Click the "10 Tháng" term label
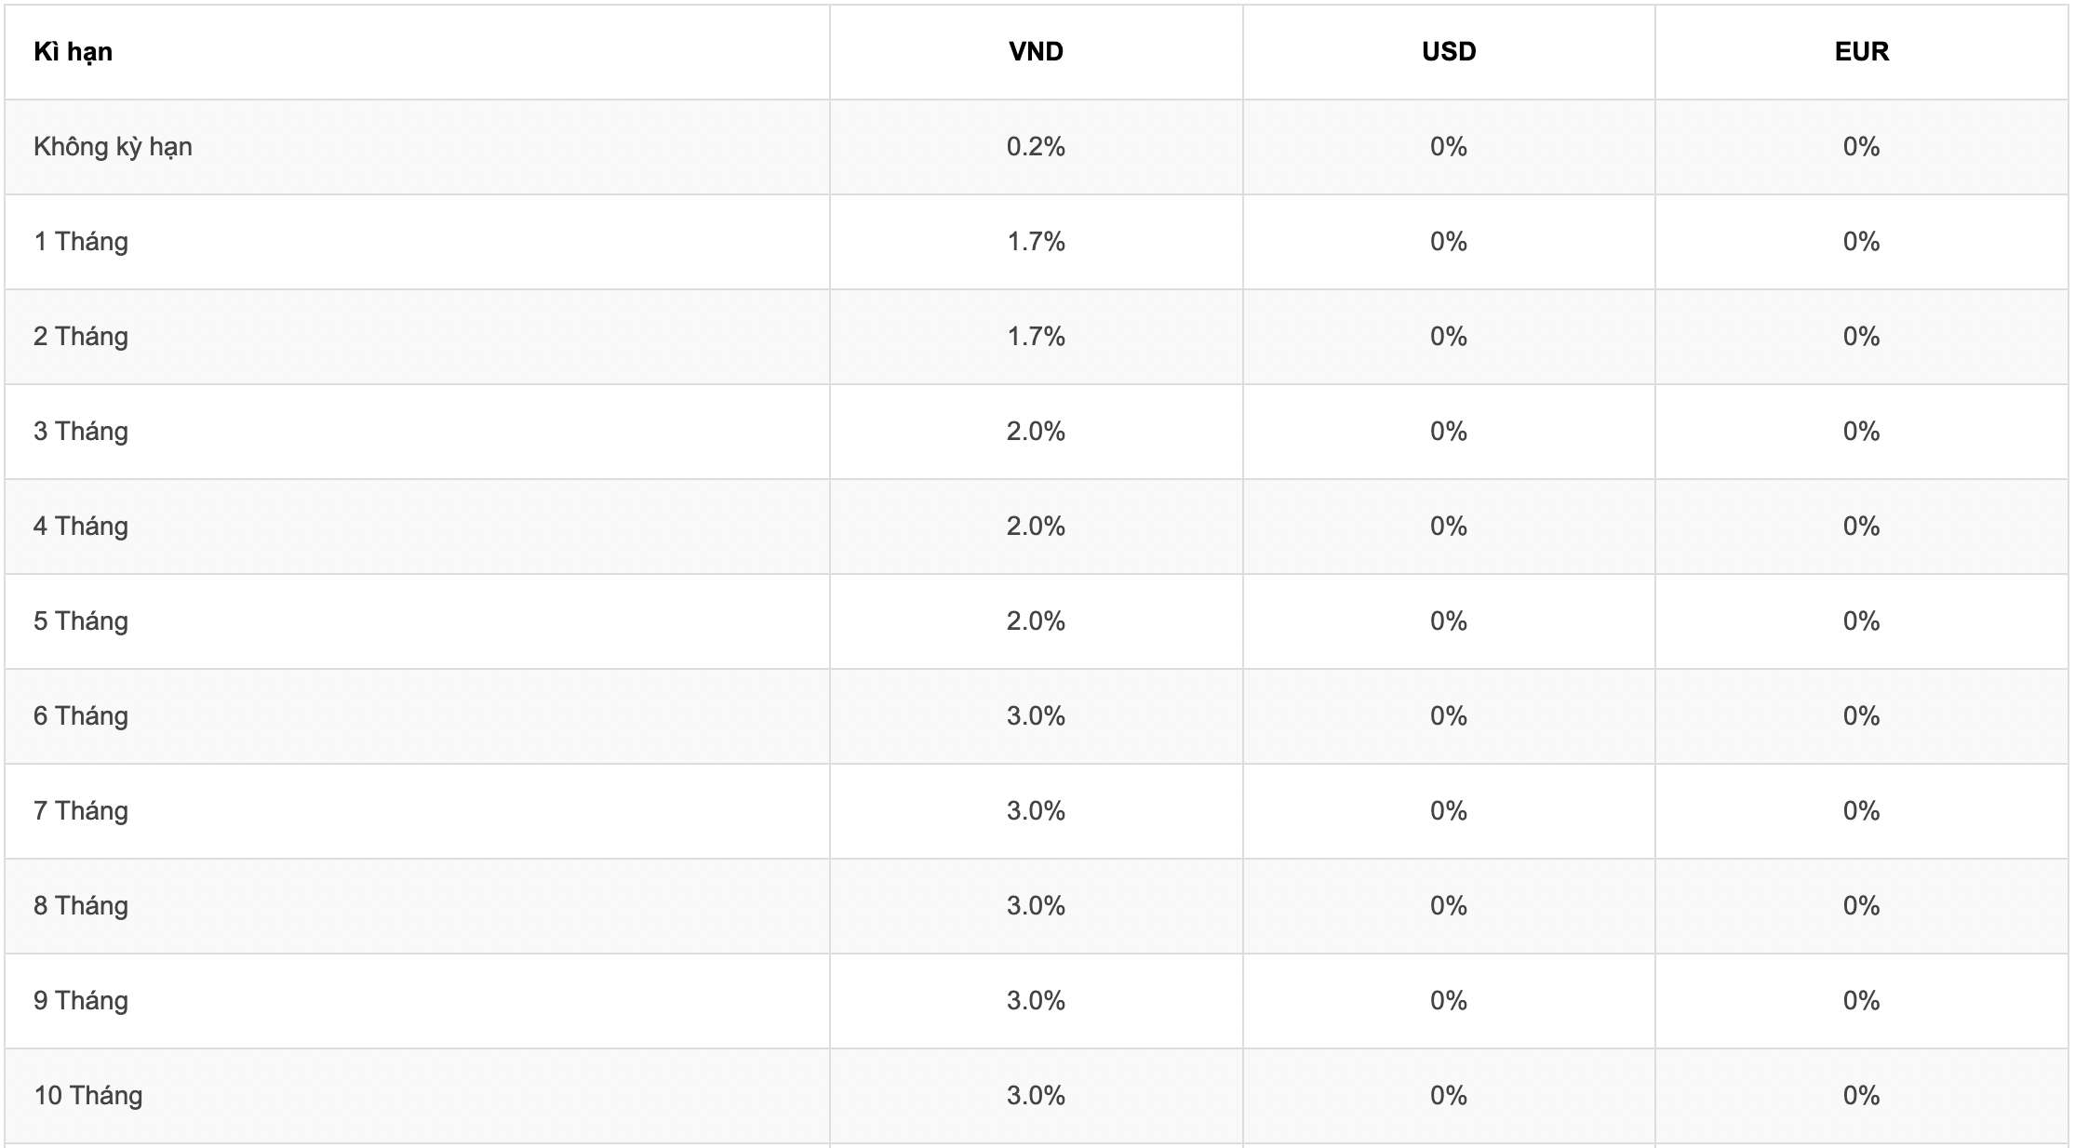2075x1148 pixels. pos(88,1096)
